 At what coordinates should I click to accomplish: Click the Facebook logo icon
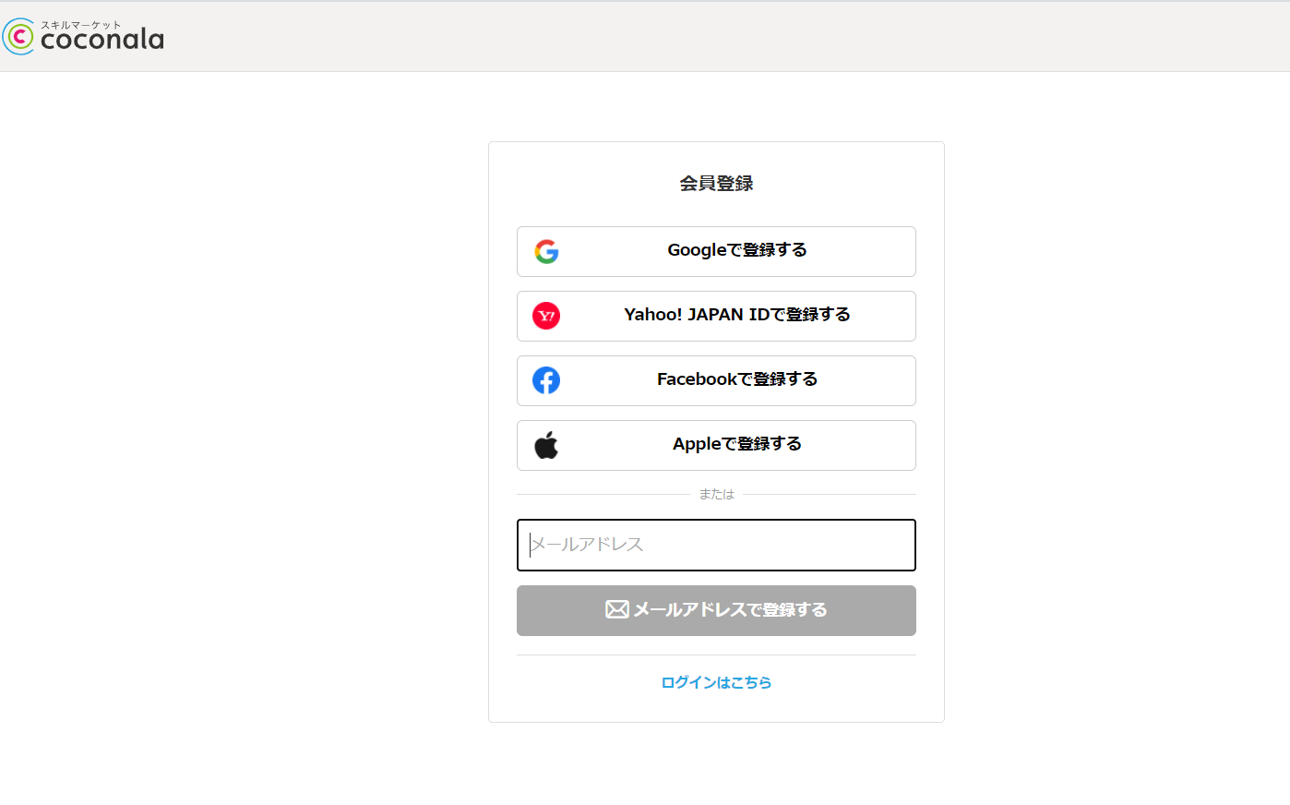coord(546,380)
